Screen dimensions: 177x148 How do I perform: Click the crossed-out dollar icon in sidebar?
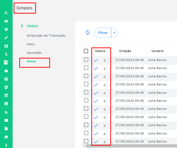(6, 54)
